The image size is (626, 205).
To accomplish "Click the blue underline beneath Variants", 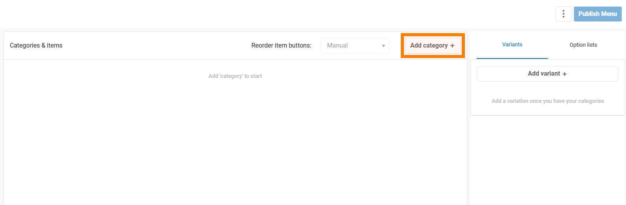I will [512, 58].
